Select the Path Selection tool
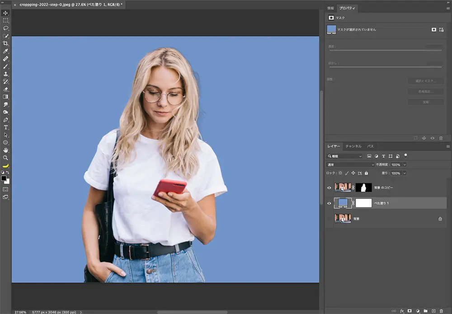The image size is (452, 314). coord(5,135)
